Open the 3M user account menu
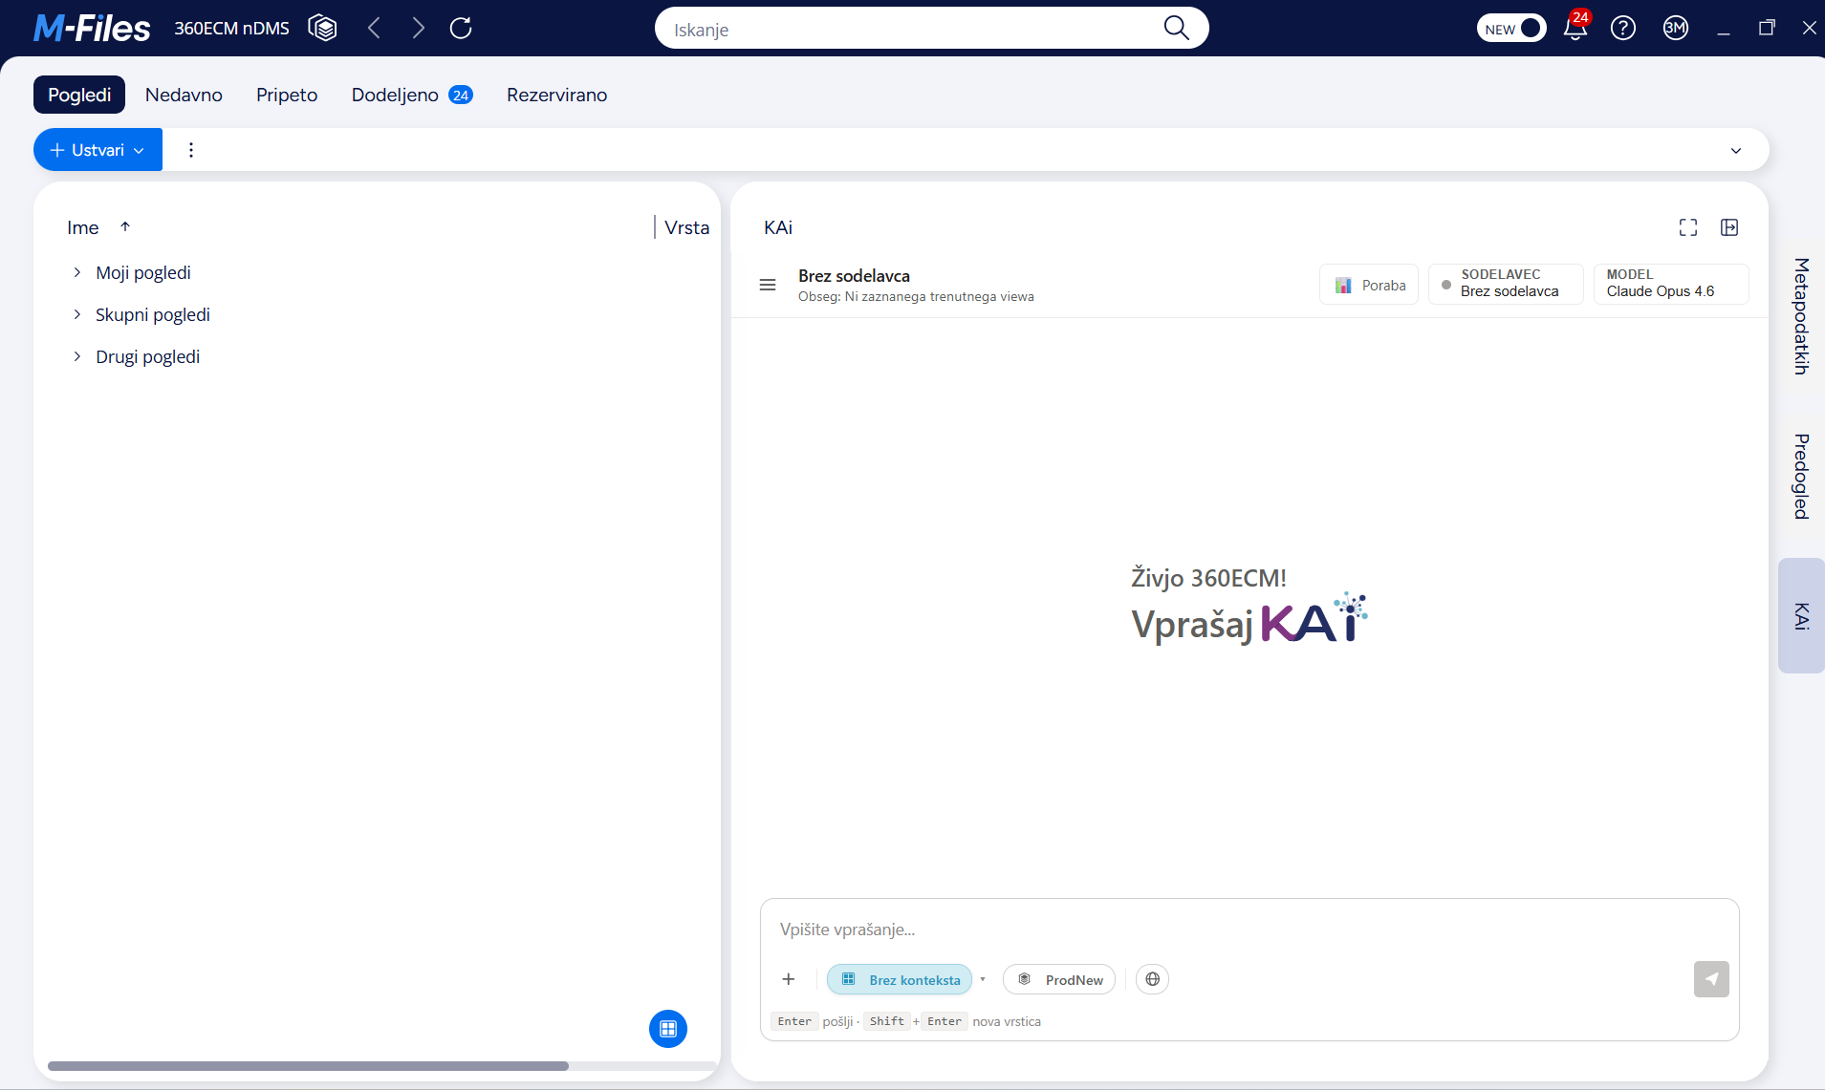The width and height of the screenshot is (1825, 1090). point(1676,28)
